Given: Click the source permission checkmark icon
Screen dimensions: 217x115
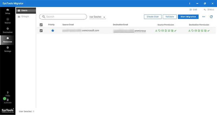Looking at the screenshot, I should pos(175,31).
